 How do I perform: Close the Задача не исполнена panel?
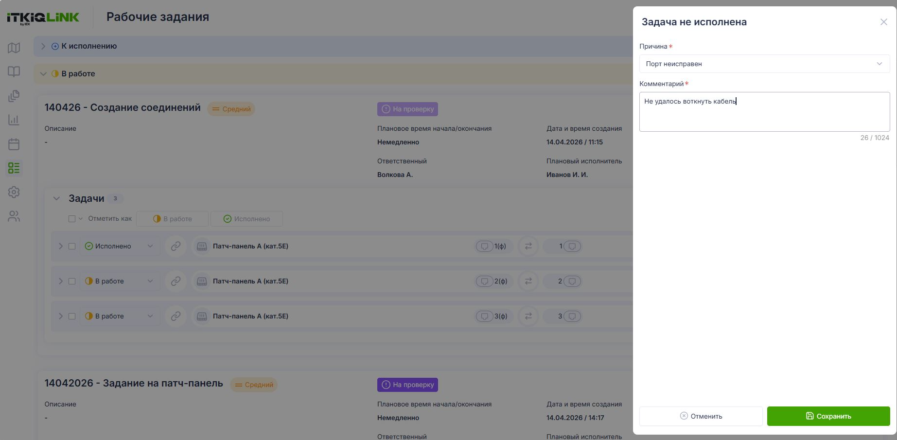(x=883, y=22)
